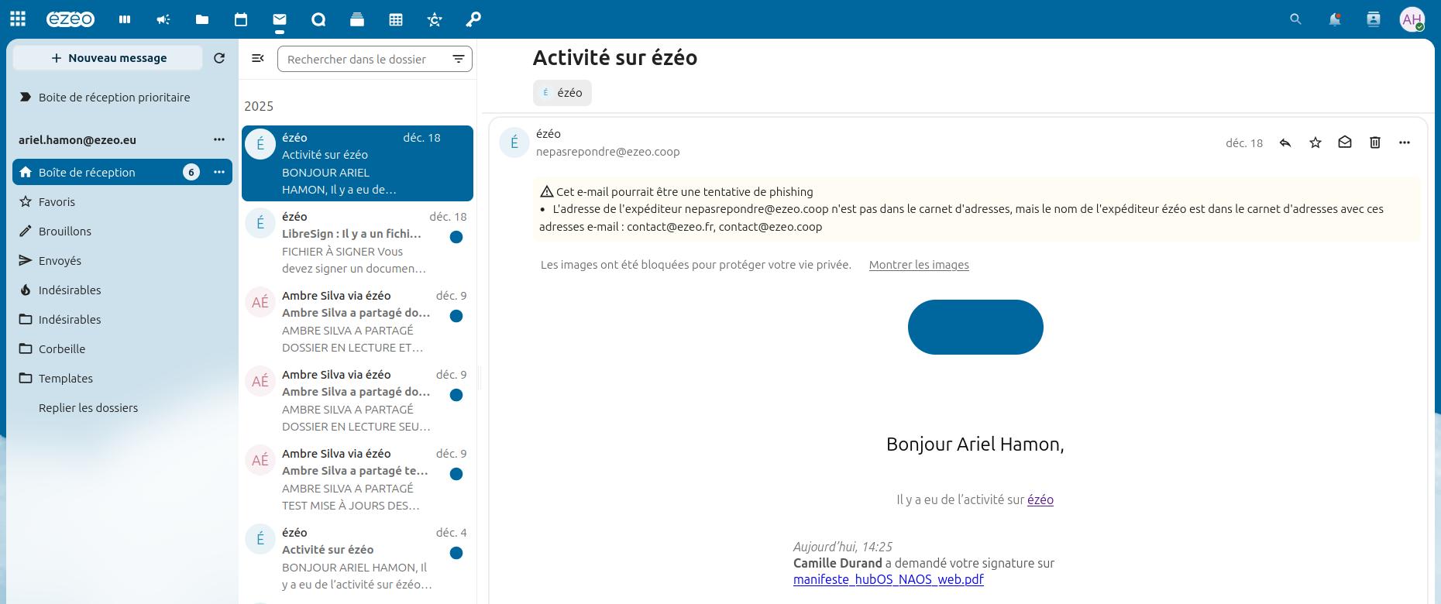The image size is (1441, 604).
Task: Delete the opened message with trash icon
Action: click(1375, 142)
